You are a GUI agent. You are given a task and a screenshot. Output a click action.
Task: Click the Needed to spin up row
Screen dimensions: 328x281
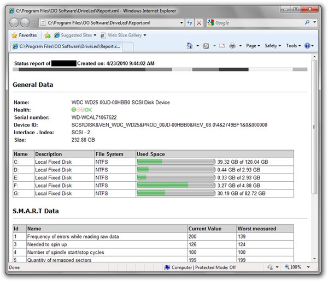click(x=153, y=244)
